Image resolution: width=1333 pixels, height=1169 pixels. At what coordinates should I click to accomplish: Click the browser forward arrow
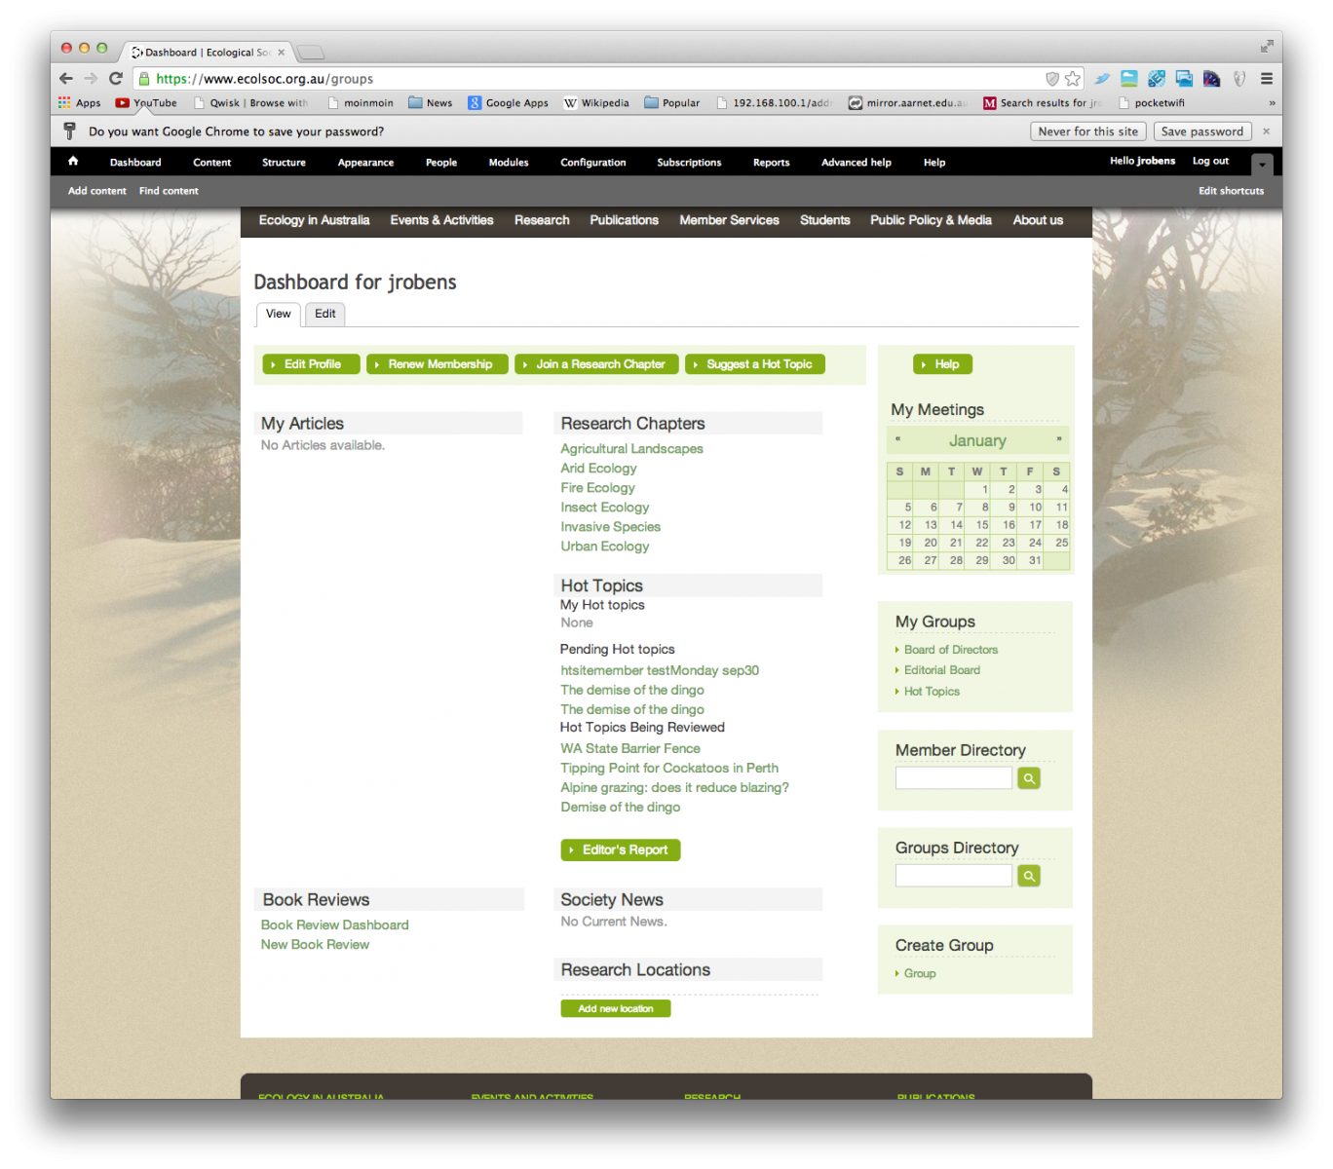click(x=91, y=79)
